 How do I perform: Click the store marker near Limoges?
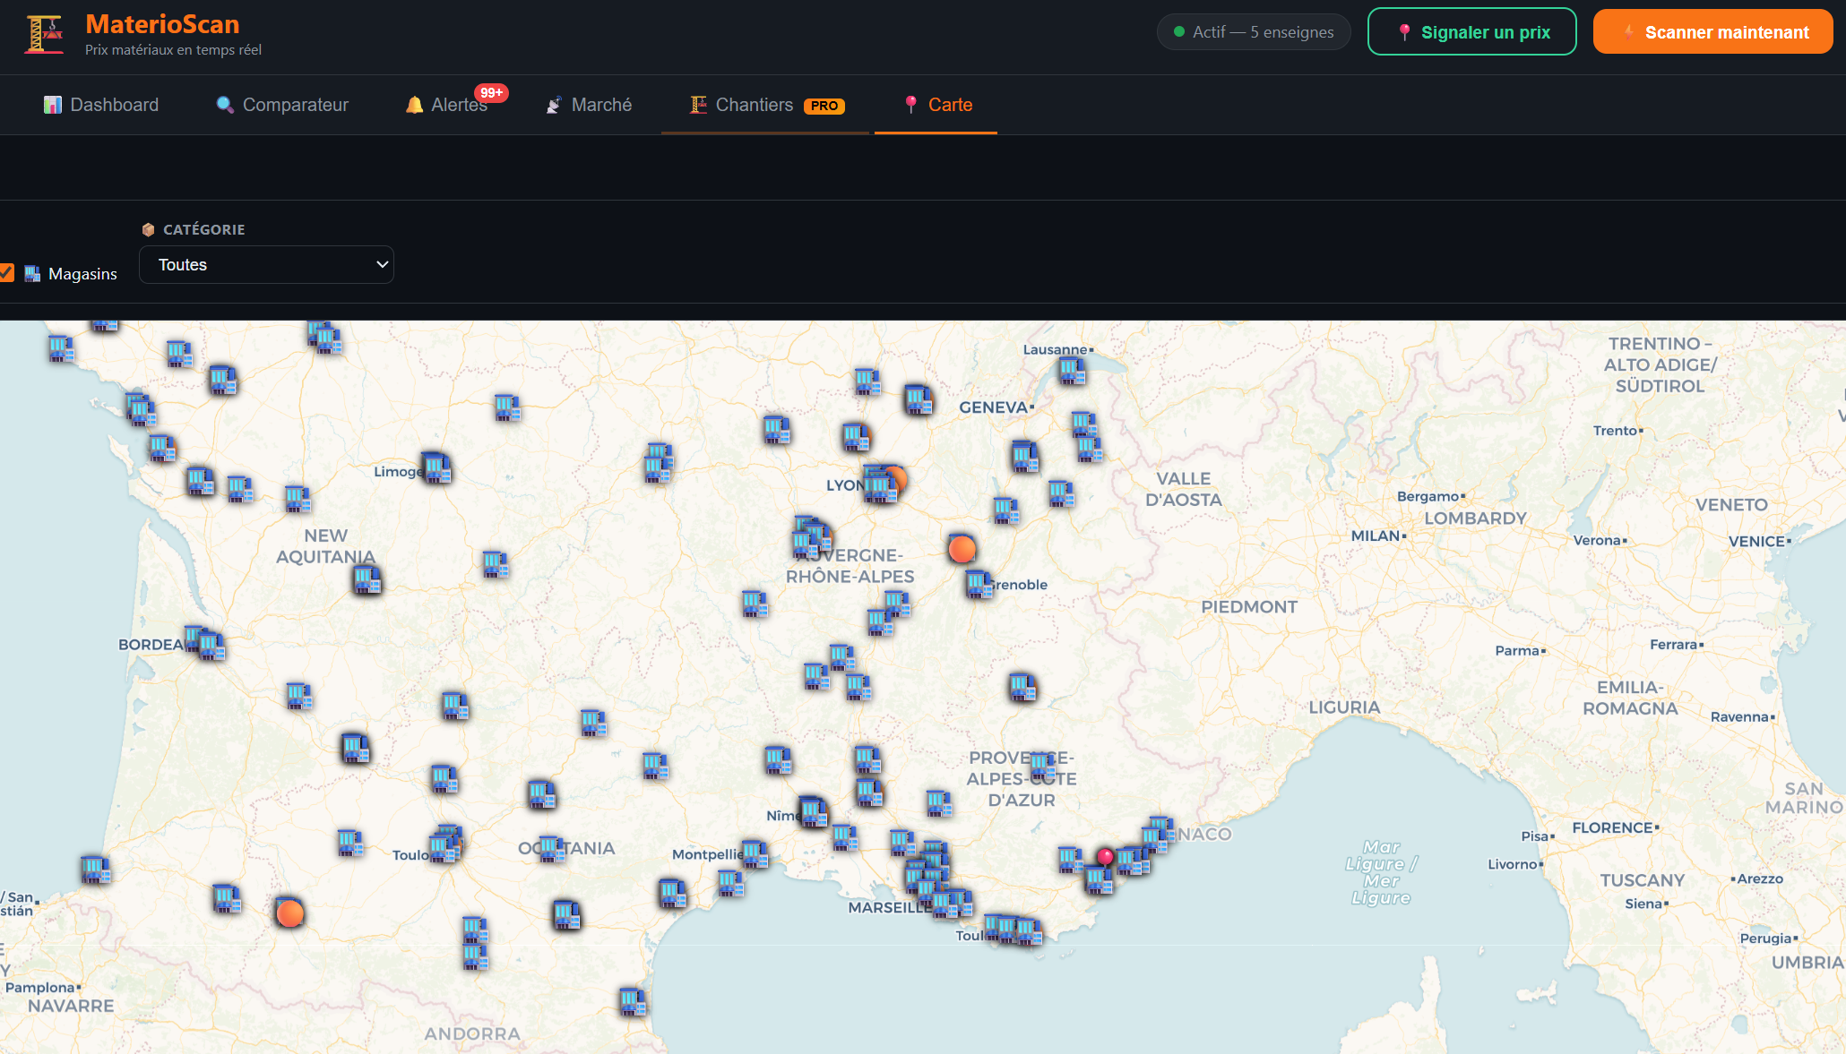(436, 467)
